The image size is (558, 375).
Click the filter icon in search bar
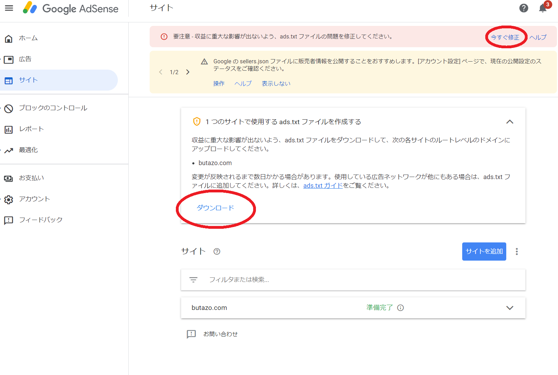pos(193,280)
